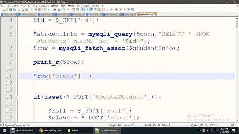Open the Tools menu

tap(63, 6)
